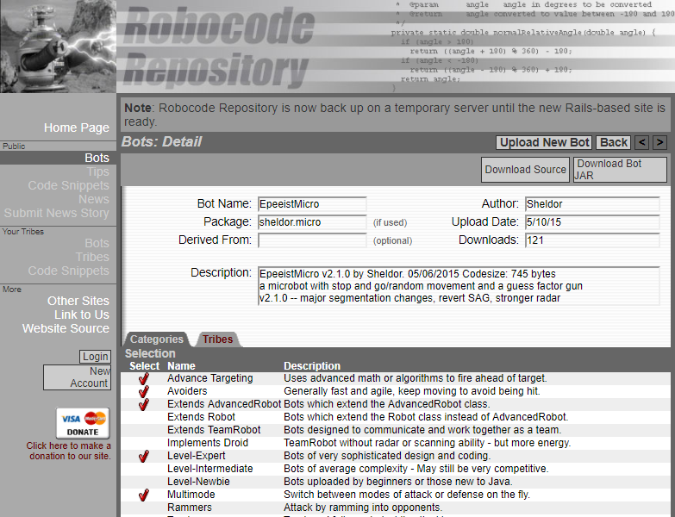Click the Downloads field
The height and width of the screenshot is (517, 675).
(x=592, y=240)
